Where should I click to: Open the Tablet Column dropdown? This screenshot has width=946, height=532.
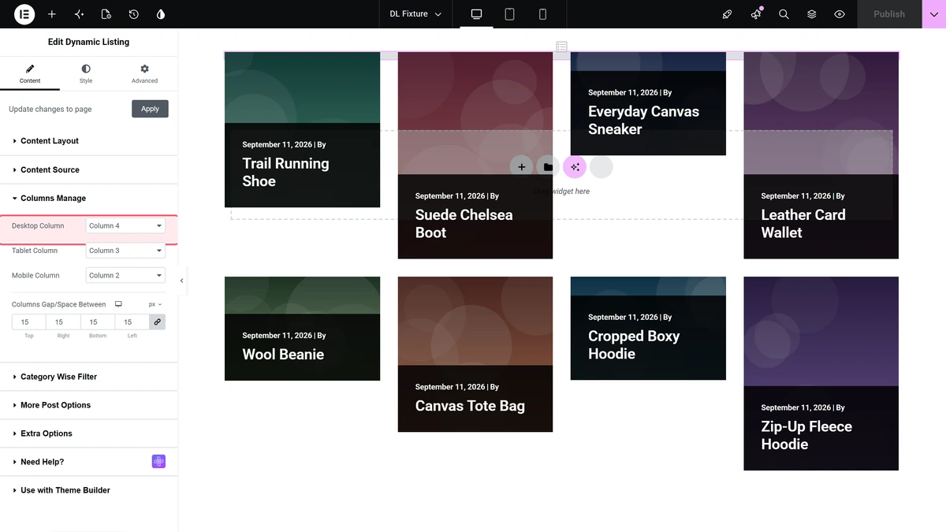point(125,251)
